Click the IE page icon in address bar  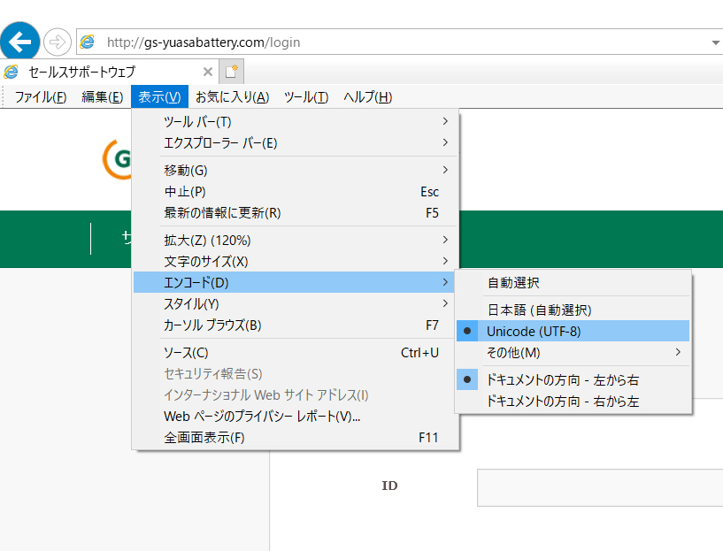click(87, 42)
